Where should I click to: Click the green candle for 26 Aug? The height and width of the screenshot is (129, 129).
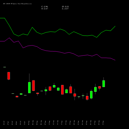click(x=91, y=95)
